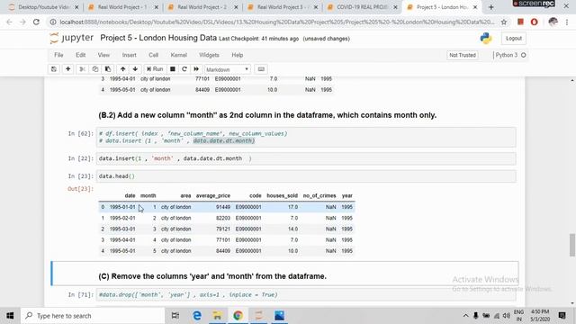The image size is (576, 324).
Task: Click the Jupyter logo
Action: coord(72,38)
